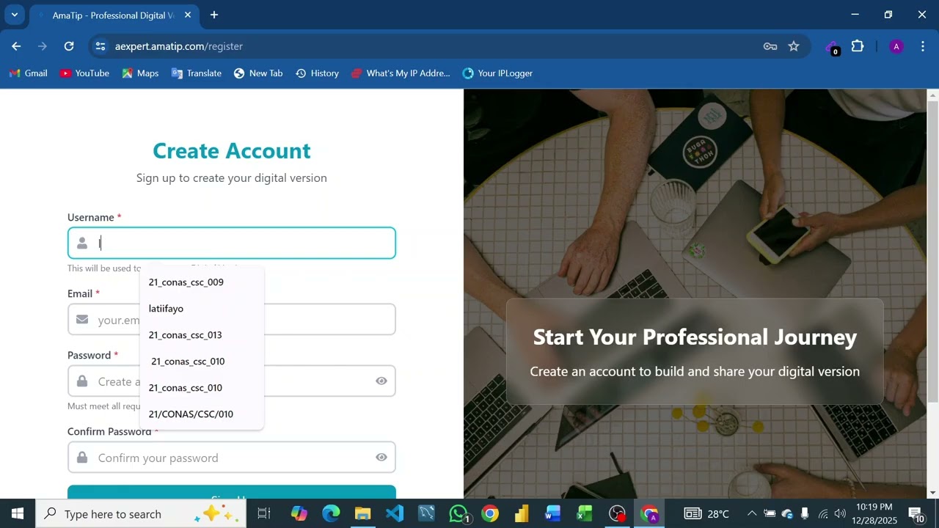Focus the Username input field
Viewport: 939px width, 528px height.
[232, 243]
